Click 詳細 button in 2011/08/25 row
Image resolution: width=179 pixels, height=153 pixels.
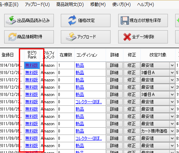pyautogui.click(x=114, y=109)
